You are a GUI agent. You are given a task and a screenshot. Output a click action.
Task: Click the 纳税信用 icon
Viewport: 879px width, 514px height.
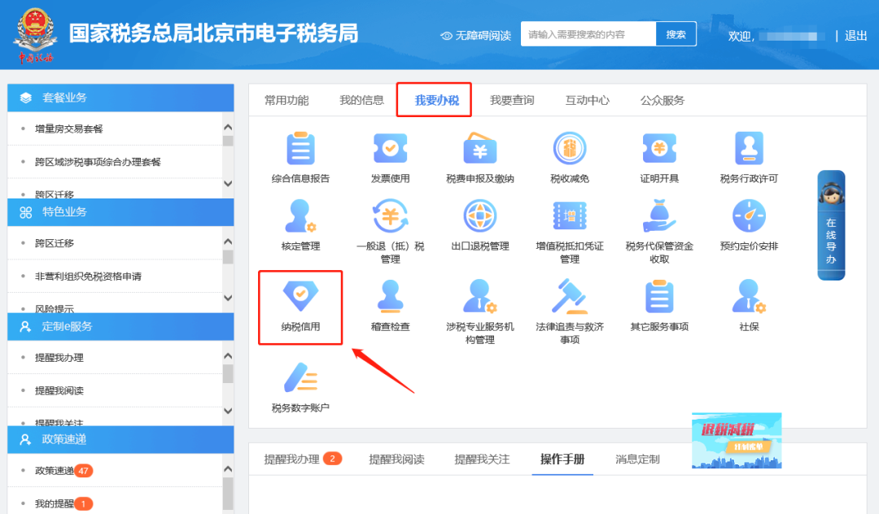(x=300, y=297)
